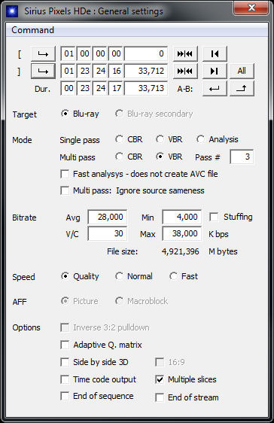Click the Sirius Pixels app icon in title bar

click(x=12, y=11)
